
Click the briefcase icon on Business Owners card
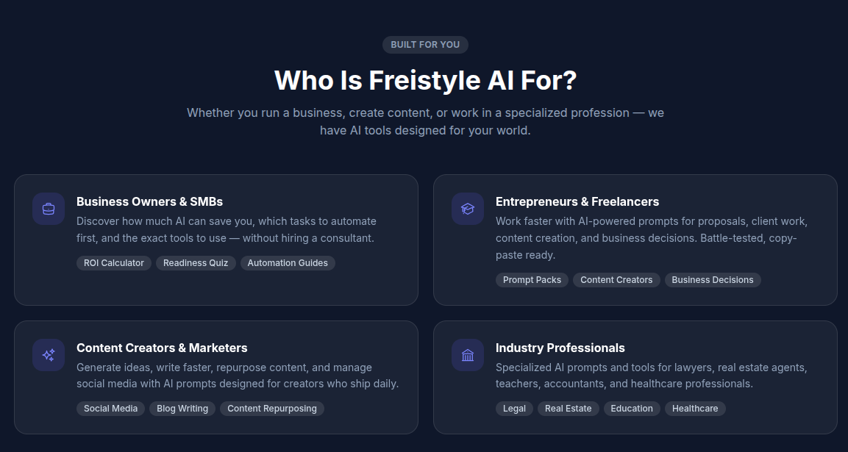tap(48, 209)
